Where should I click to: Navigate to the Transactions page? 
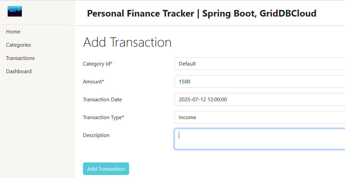pos(20,58)
